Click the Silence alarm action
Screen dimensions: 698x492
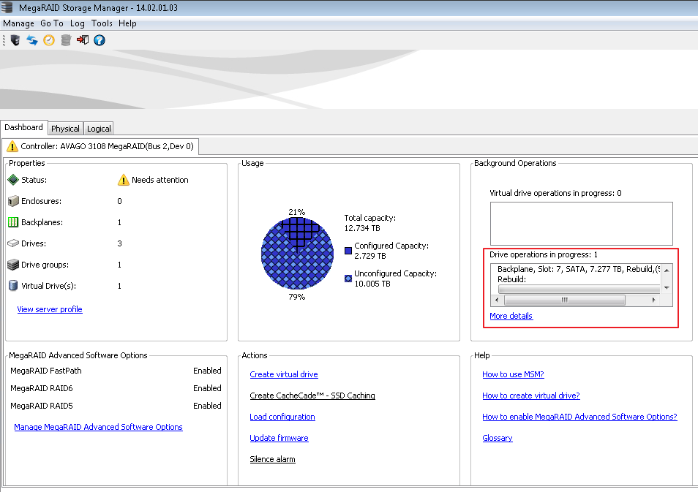tap(272, 459)
